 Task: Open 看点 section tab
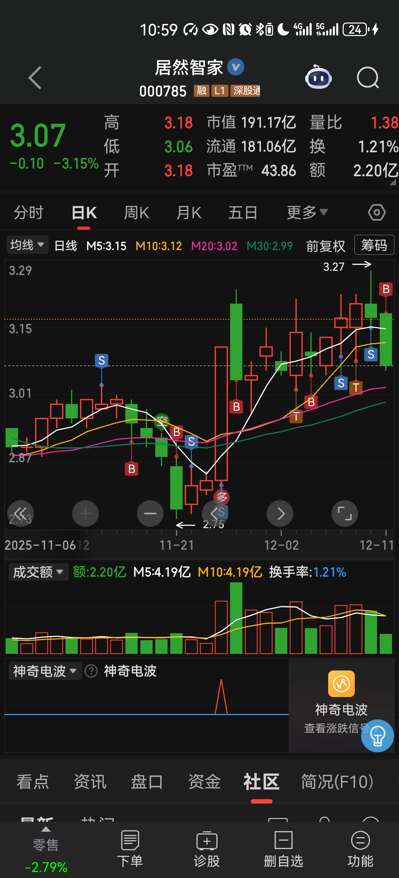[x=33, y=782]
